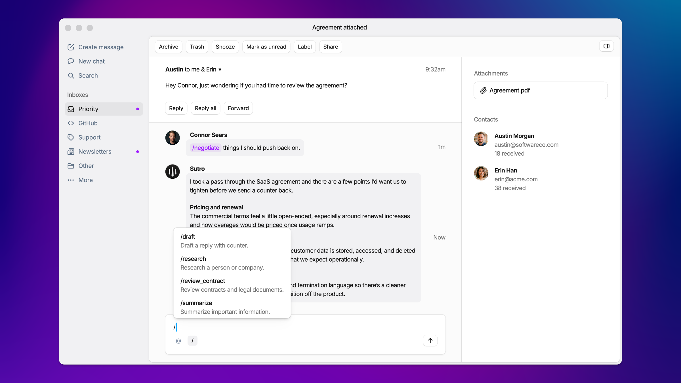
Task: Click the Create message compose icon
Action: pos(71,47)
